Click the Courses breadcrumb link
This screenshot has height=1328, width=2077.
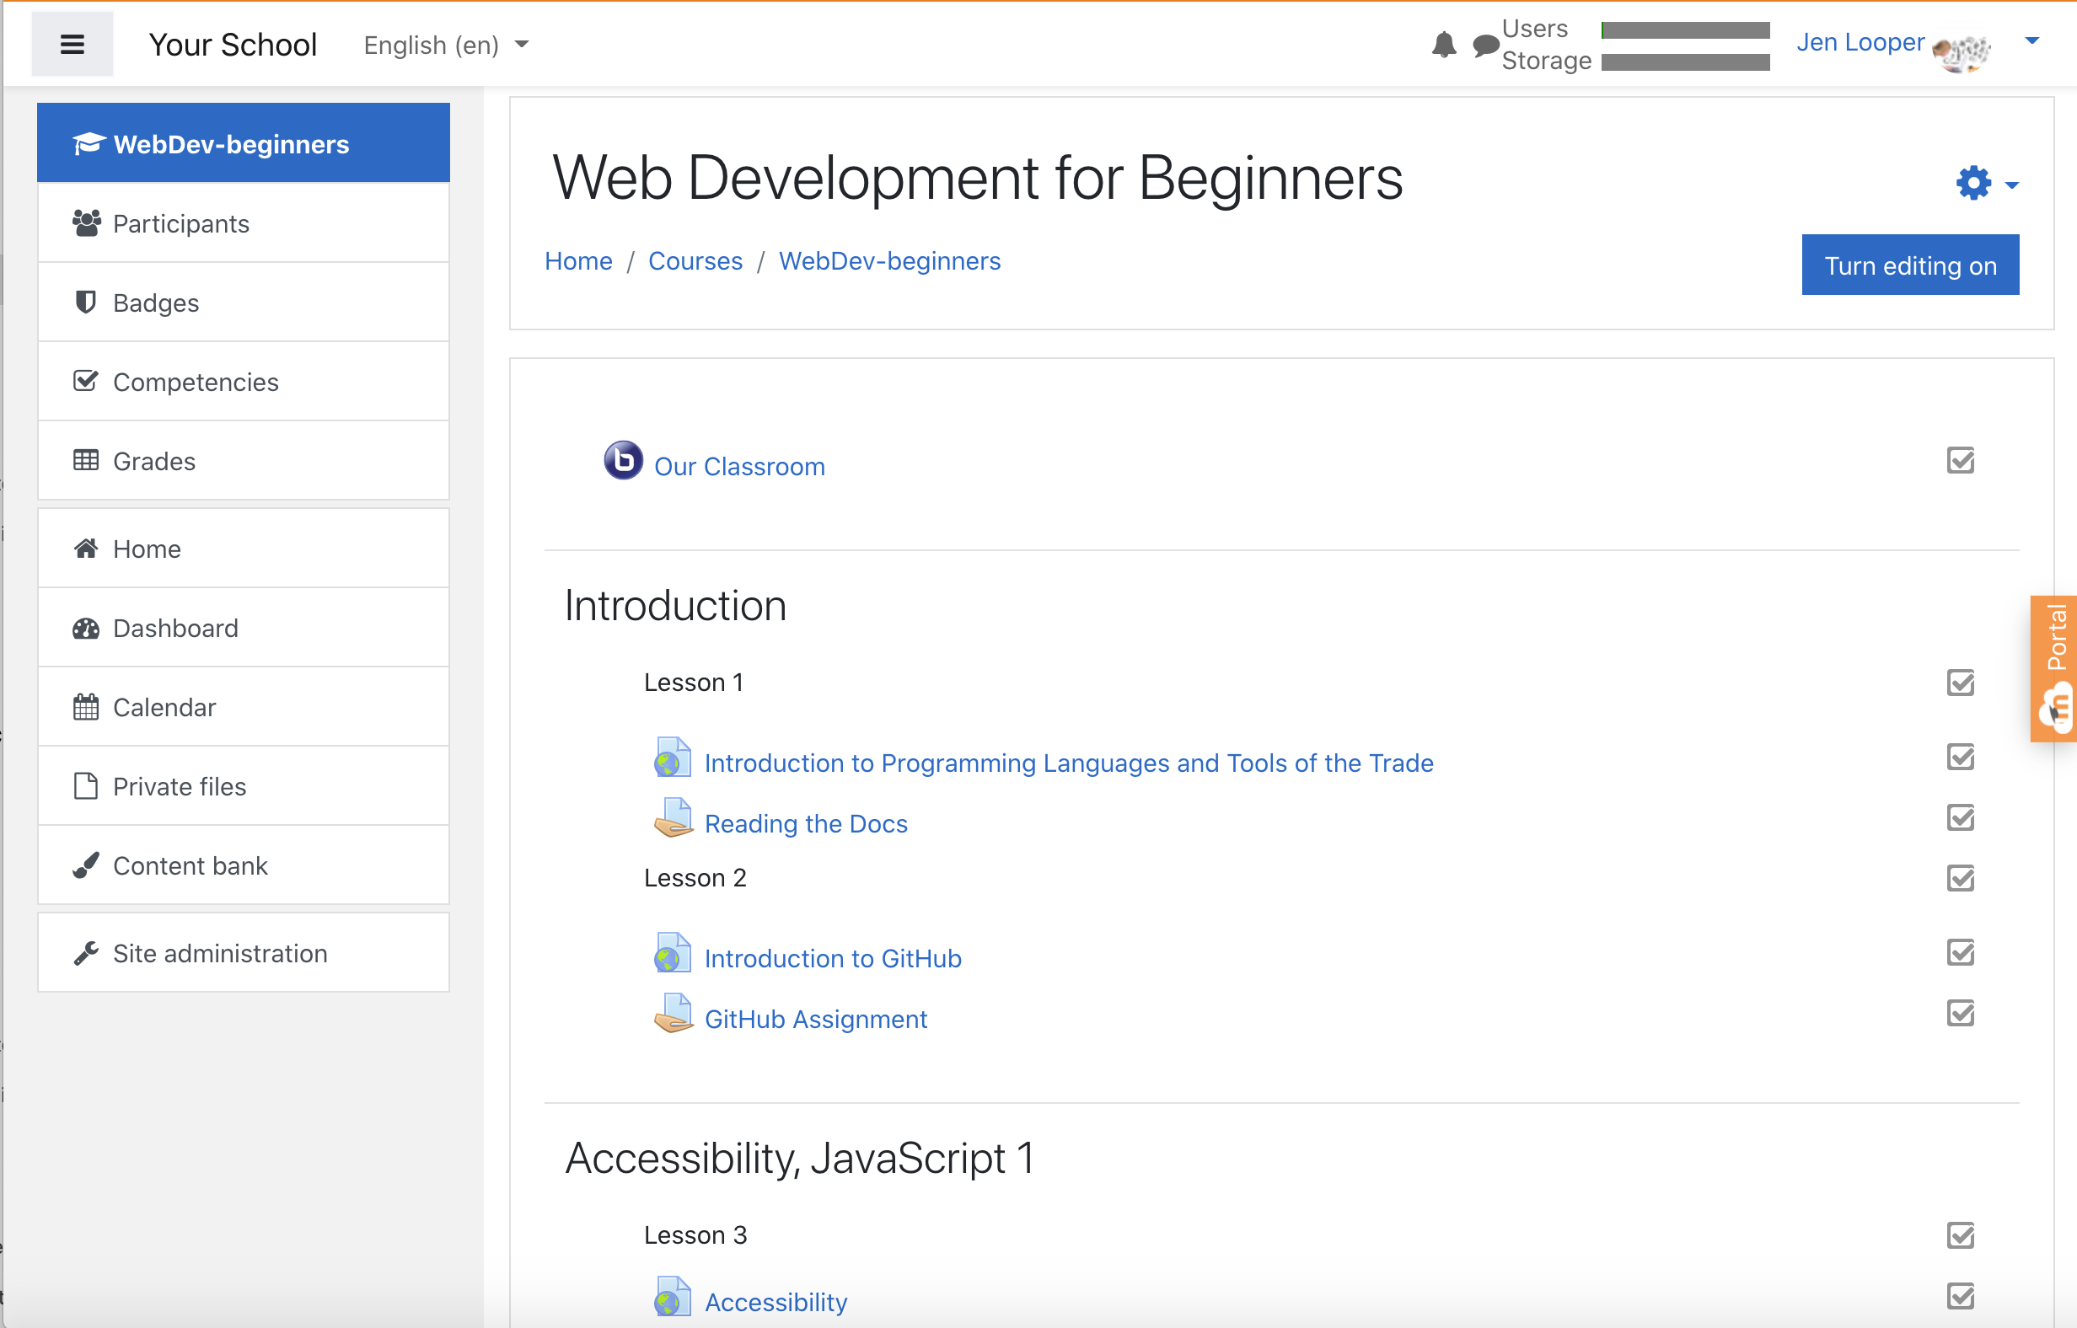pos(695,261)
